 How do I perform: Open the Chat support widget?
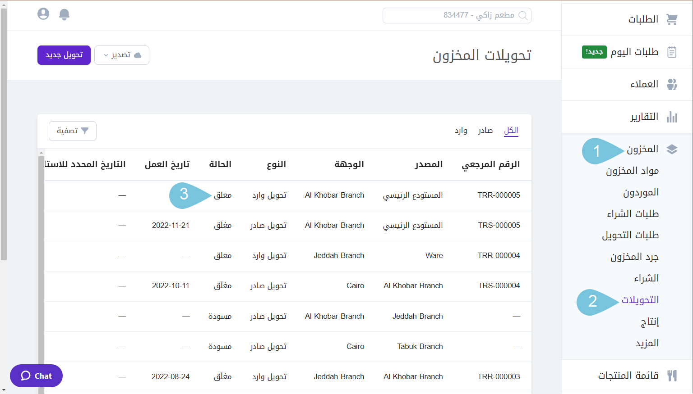click(x=36, y=376)
